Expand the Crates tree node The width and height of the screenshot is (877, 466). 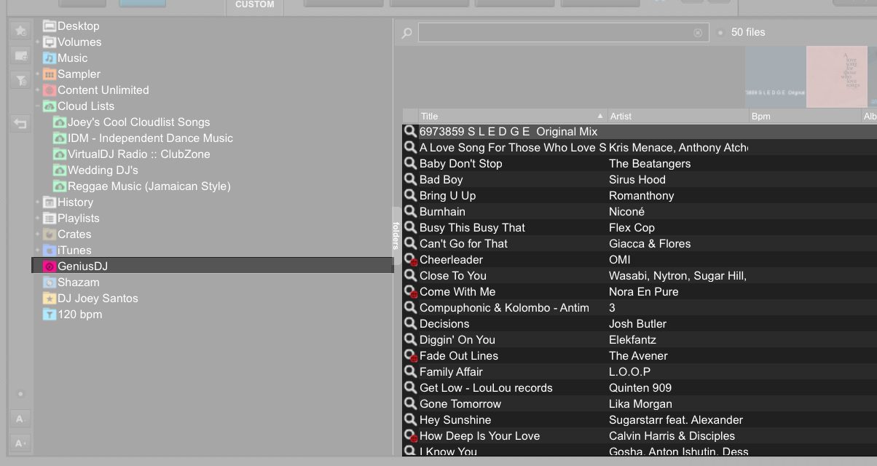[x=37, y=234]
